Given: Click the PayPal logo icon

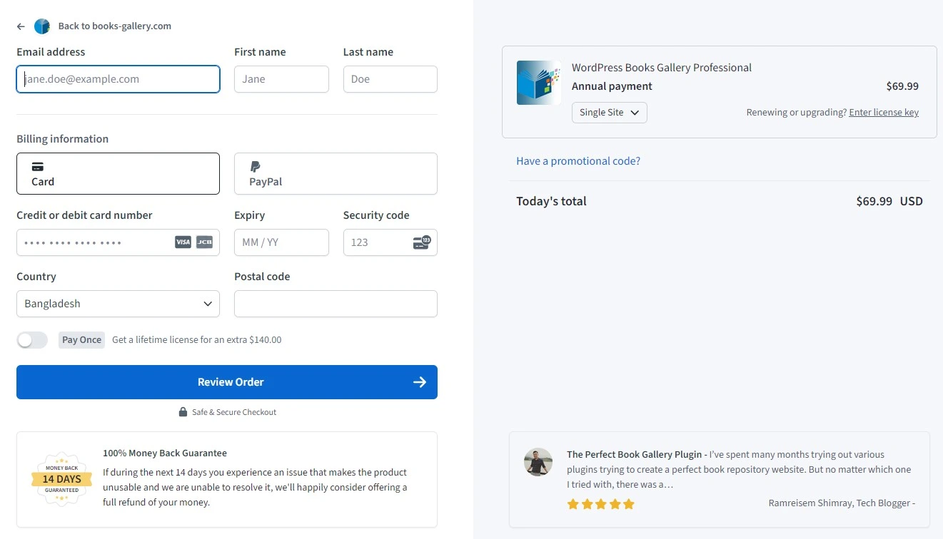Looking at the screenshot, I should (255, 167).
